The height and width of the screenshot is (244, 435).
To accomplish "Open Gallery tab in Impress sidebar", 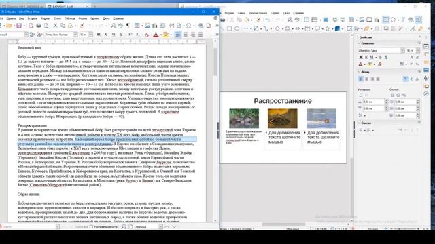I will [x=426, y=86].
